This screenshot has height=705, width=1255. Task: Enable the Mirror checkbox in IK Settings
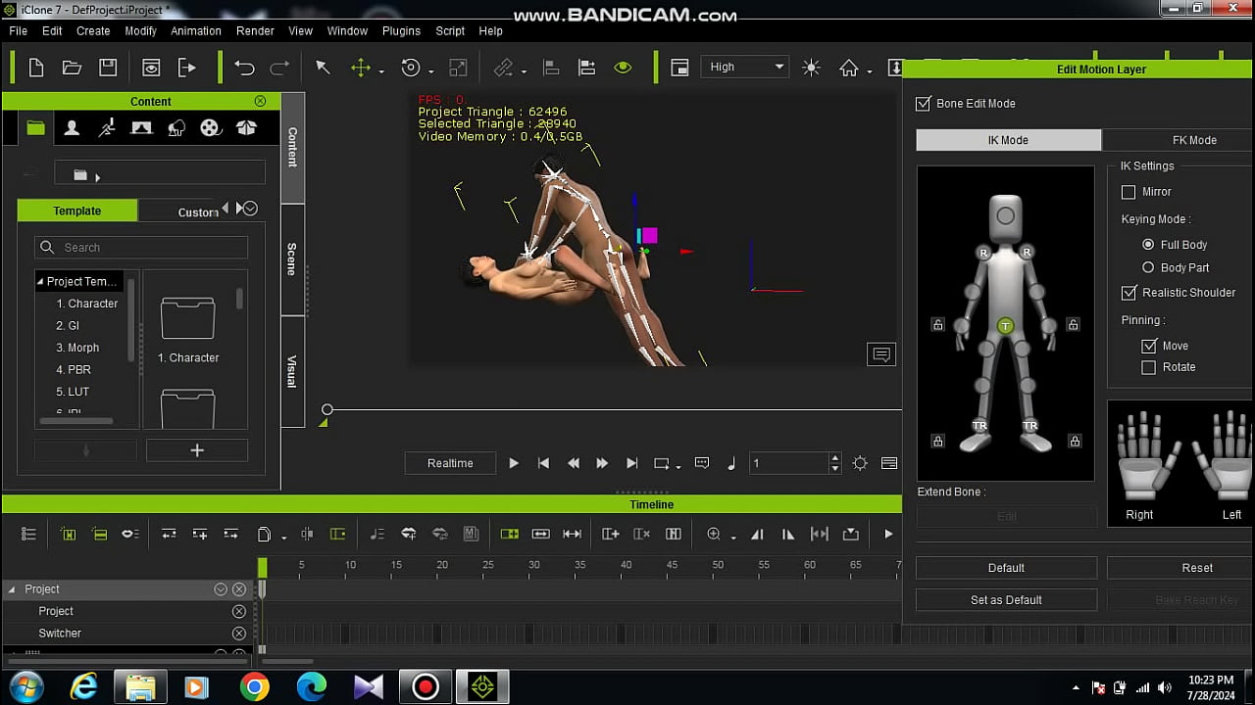click(x=1129, y=192)
